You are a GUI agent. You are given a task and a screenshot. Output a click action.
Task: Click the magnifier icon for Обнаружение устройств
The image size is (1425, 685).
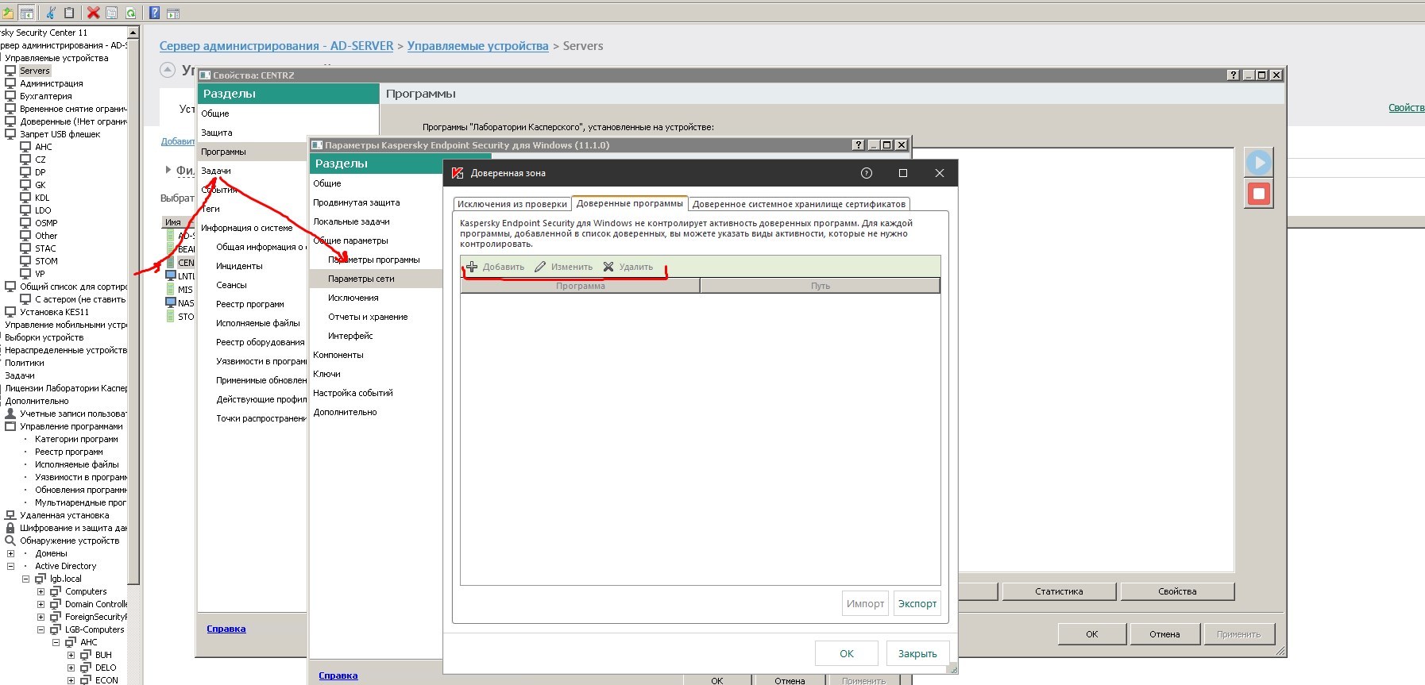pyautogui.click(x=10, y=541)
